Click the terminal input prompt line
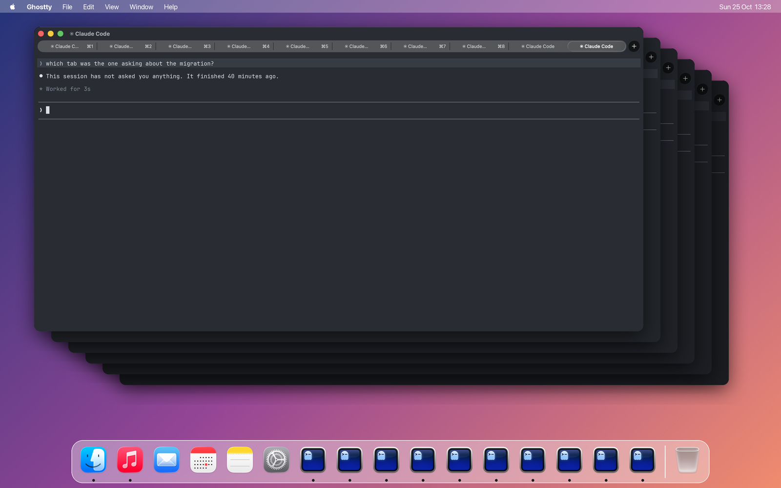The height and width of the screenshot is (488, 781). (x=339, y=110)
